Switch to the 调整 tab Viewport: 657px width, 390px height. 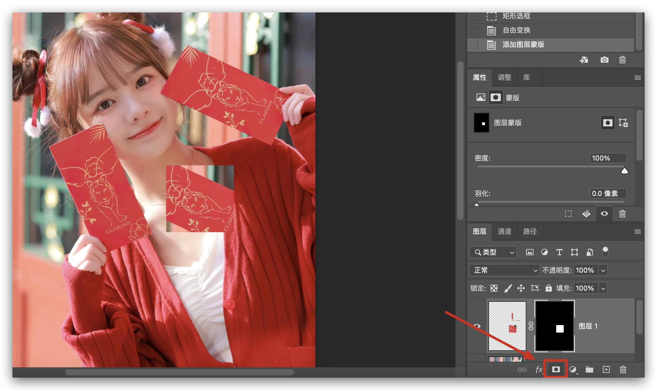coord(504,77)
